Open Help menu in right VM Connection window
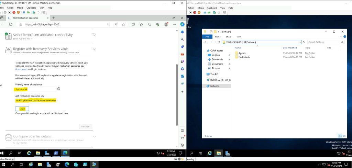This screenshot has width=352, height=168. coord(231,8)
